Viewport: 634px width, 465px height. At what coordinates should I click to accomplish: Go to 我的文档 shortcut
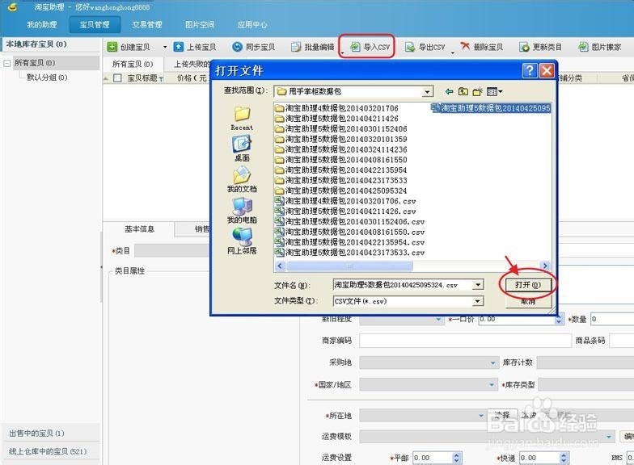[x=242, y=179]
